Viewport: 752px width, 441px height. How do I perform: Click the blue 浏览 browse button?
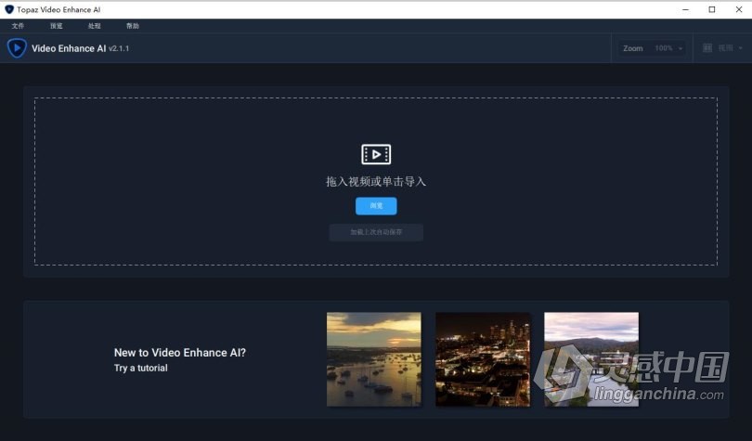[x=376, y=205]
